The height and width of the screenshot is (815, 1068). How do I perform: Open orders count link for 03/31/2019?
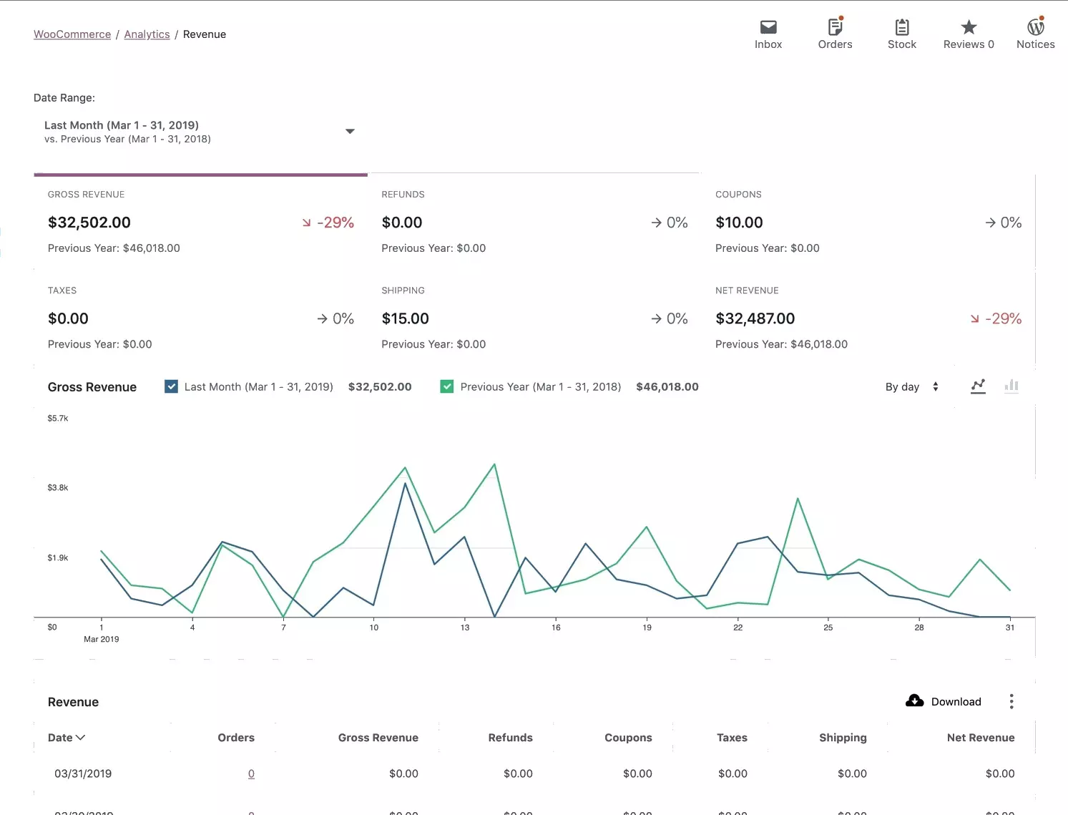point(251,773)
